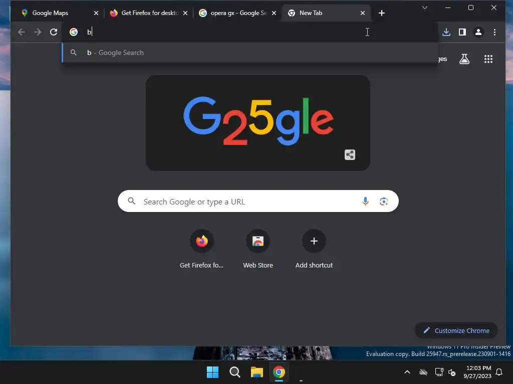513x384 pixels.
Task: Open the Search Labs flask icon
Action: coord(464,59)
